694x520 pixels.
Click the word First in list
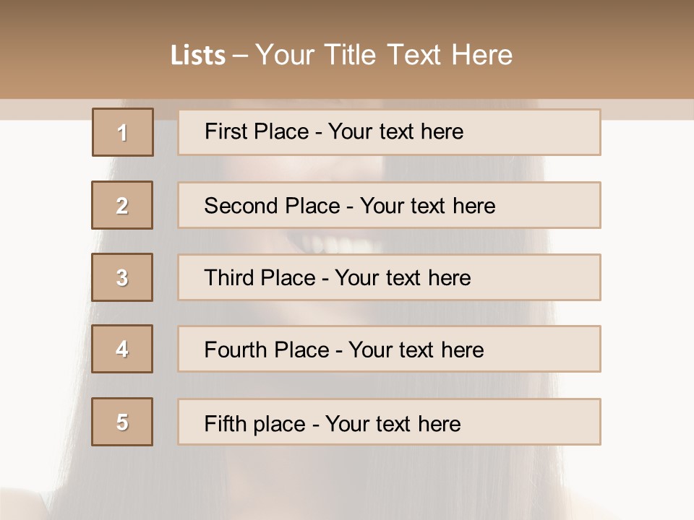(x=226, y=131)
